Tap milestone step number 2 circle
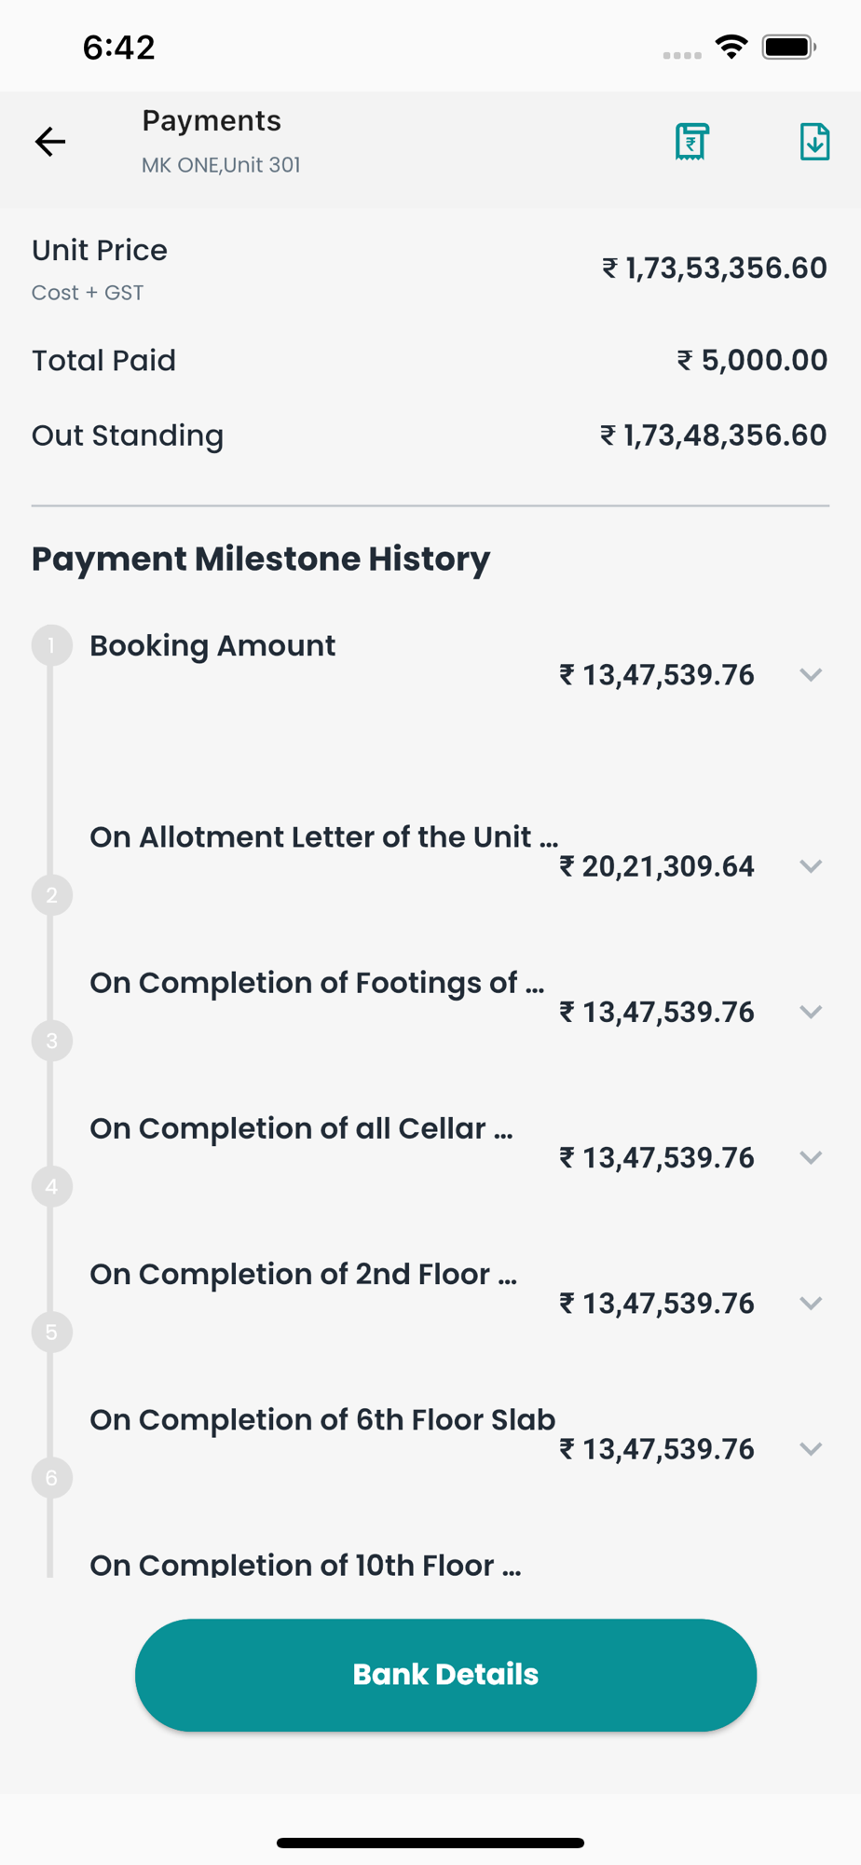This screenshot has height=1865, width=861. click(52, 895)
